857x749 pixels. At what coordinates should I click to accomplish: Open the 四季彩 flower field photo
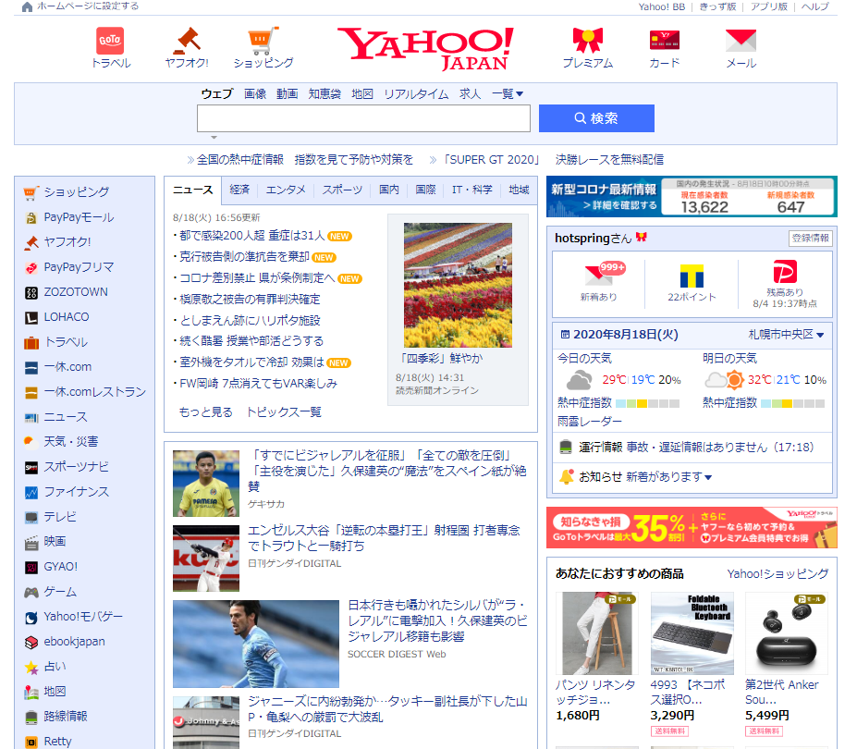pyautogui.click(x=458, y=285)
